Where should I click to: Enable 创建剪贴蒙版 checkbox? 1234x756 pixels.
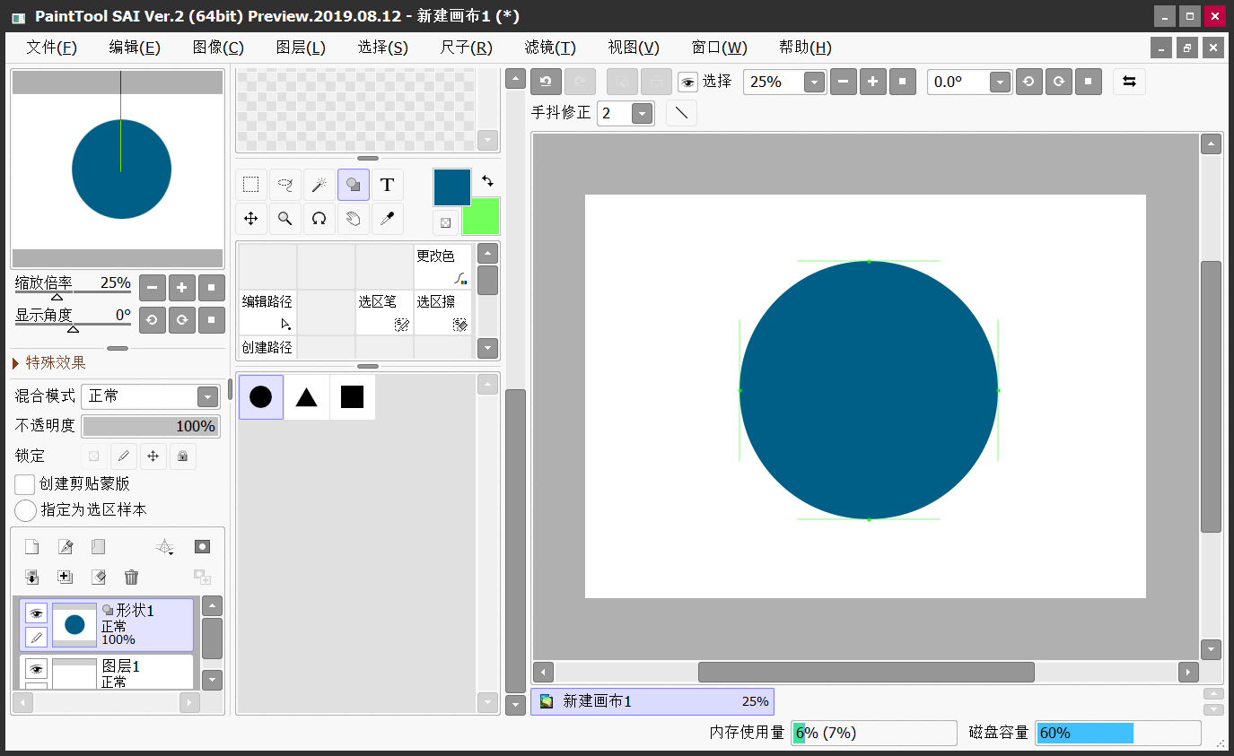[25, 484]
